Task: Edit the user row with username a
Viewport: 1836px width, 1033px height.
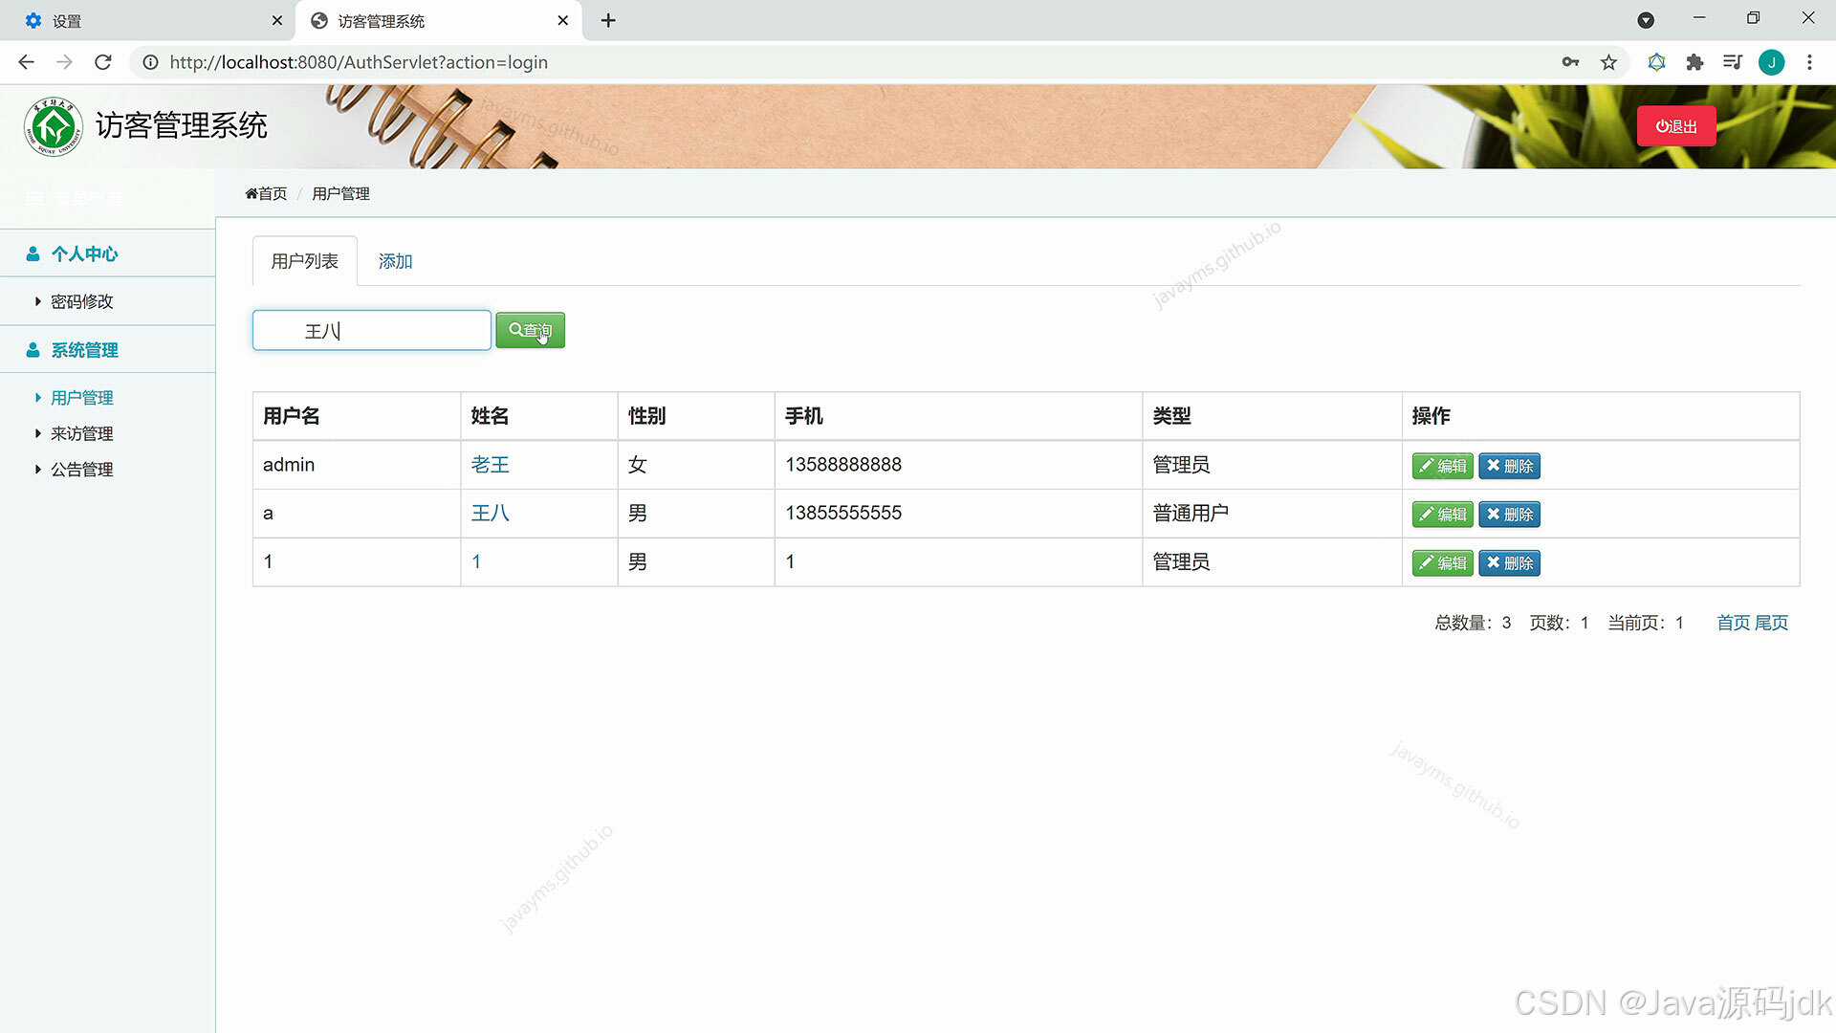Action: point(1443,515)
